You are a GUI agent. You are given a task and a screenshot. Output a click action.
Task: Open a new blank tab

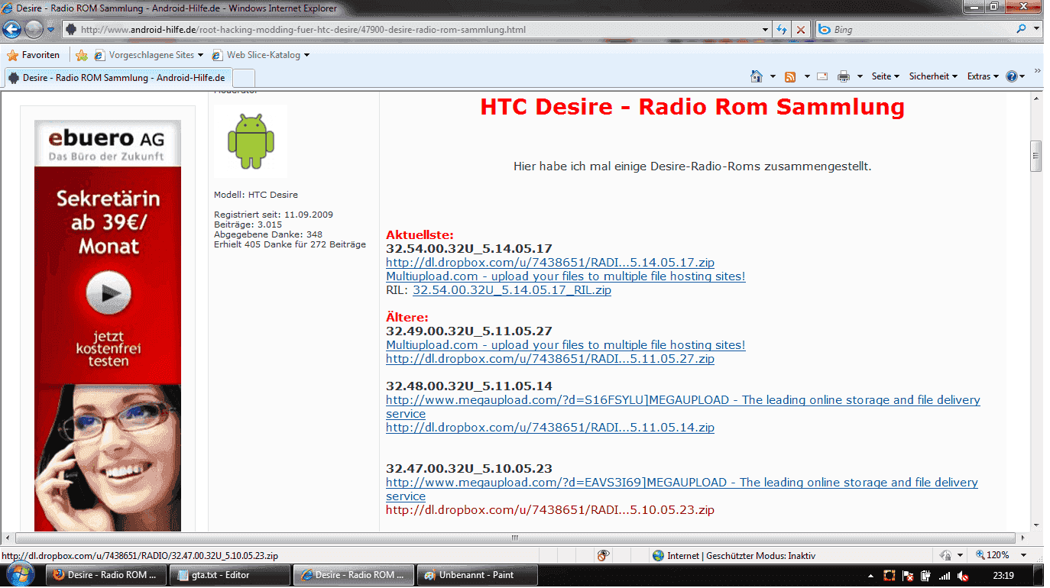coord(243,78)
